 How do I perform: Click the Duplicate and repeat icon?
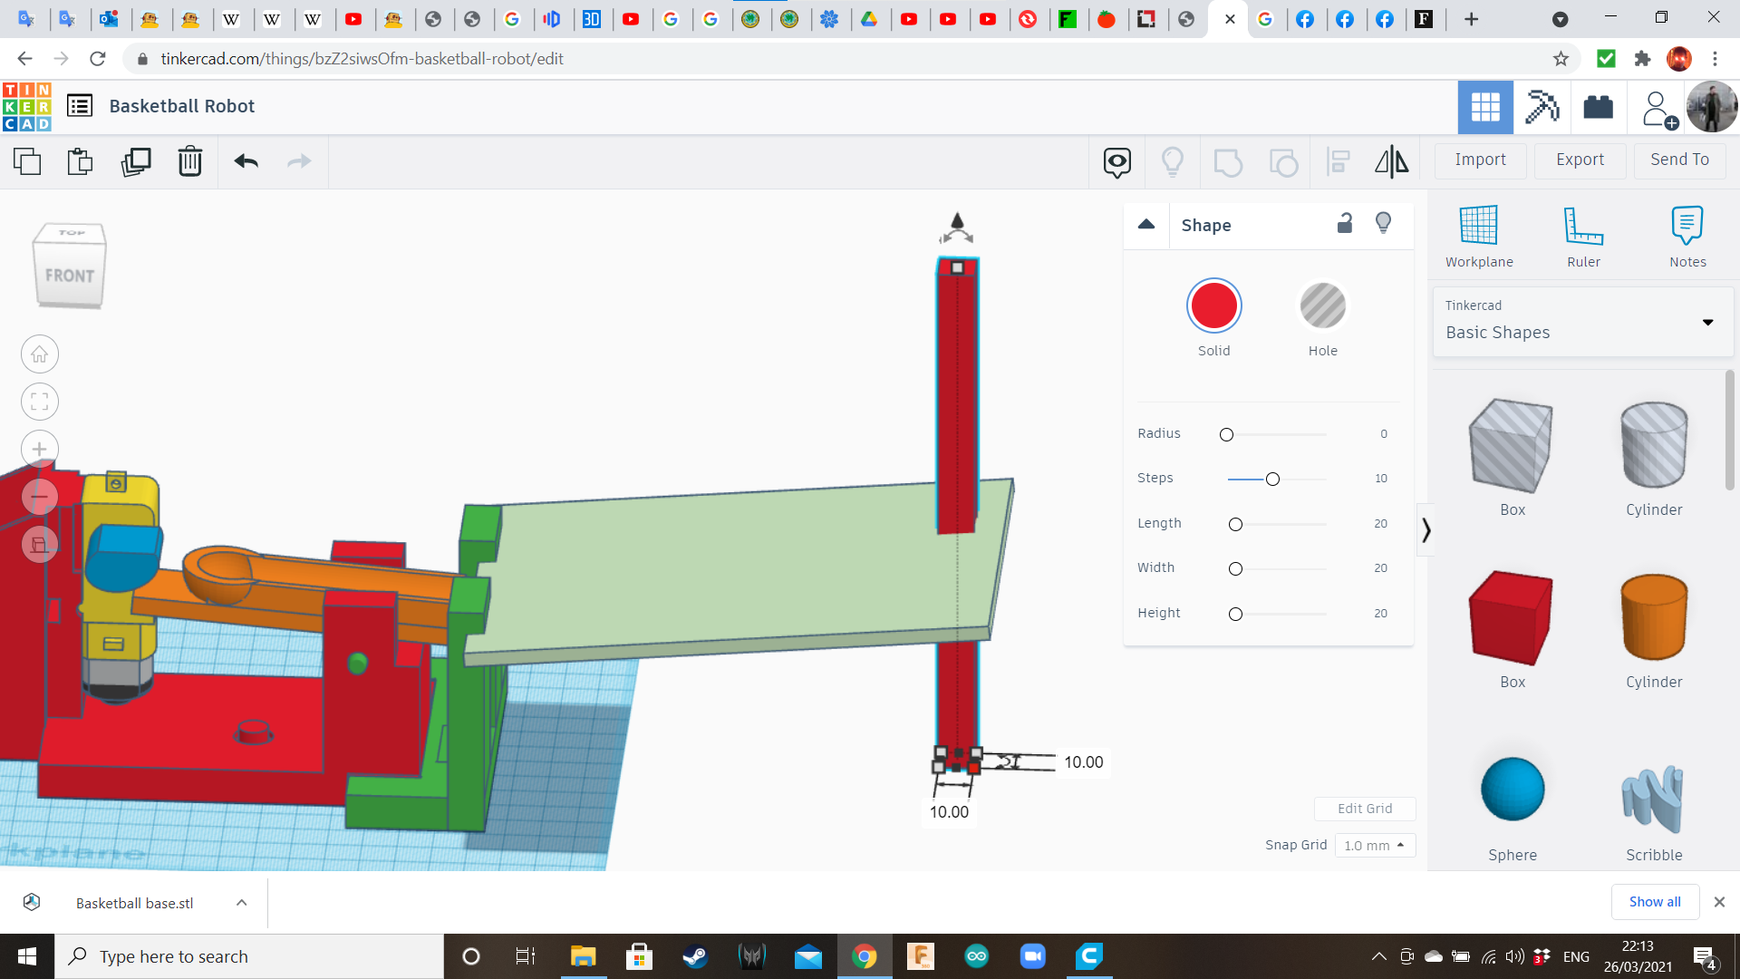tap(136, 161)
